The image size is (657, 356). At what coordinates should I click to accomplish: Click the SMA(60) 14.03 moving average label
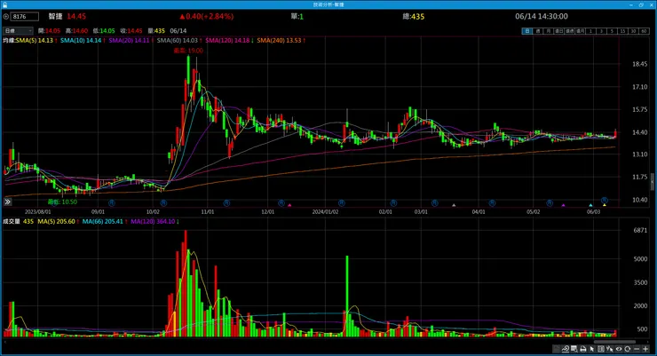[x=179, y=40]
